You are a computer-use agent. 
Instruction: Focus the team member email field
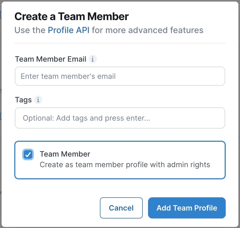(120, 76)
